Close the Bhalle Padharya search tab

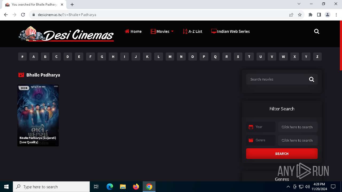pos(62,5)
